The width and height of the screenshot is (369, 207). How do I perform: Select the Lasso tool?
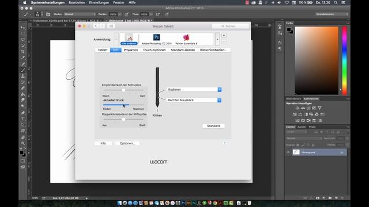pos(23,40)
